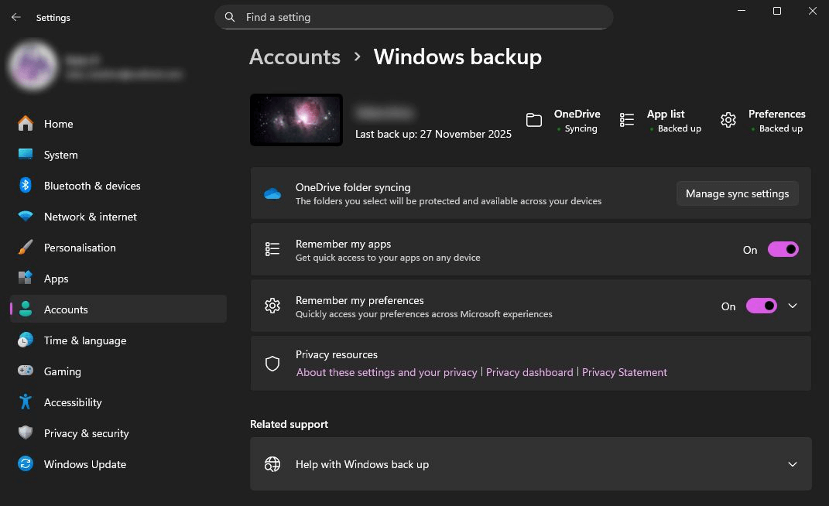
Task: Toggle off Remember my apps
Action: click(783, 249)
